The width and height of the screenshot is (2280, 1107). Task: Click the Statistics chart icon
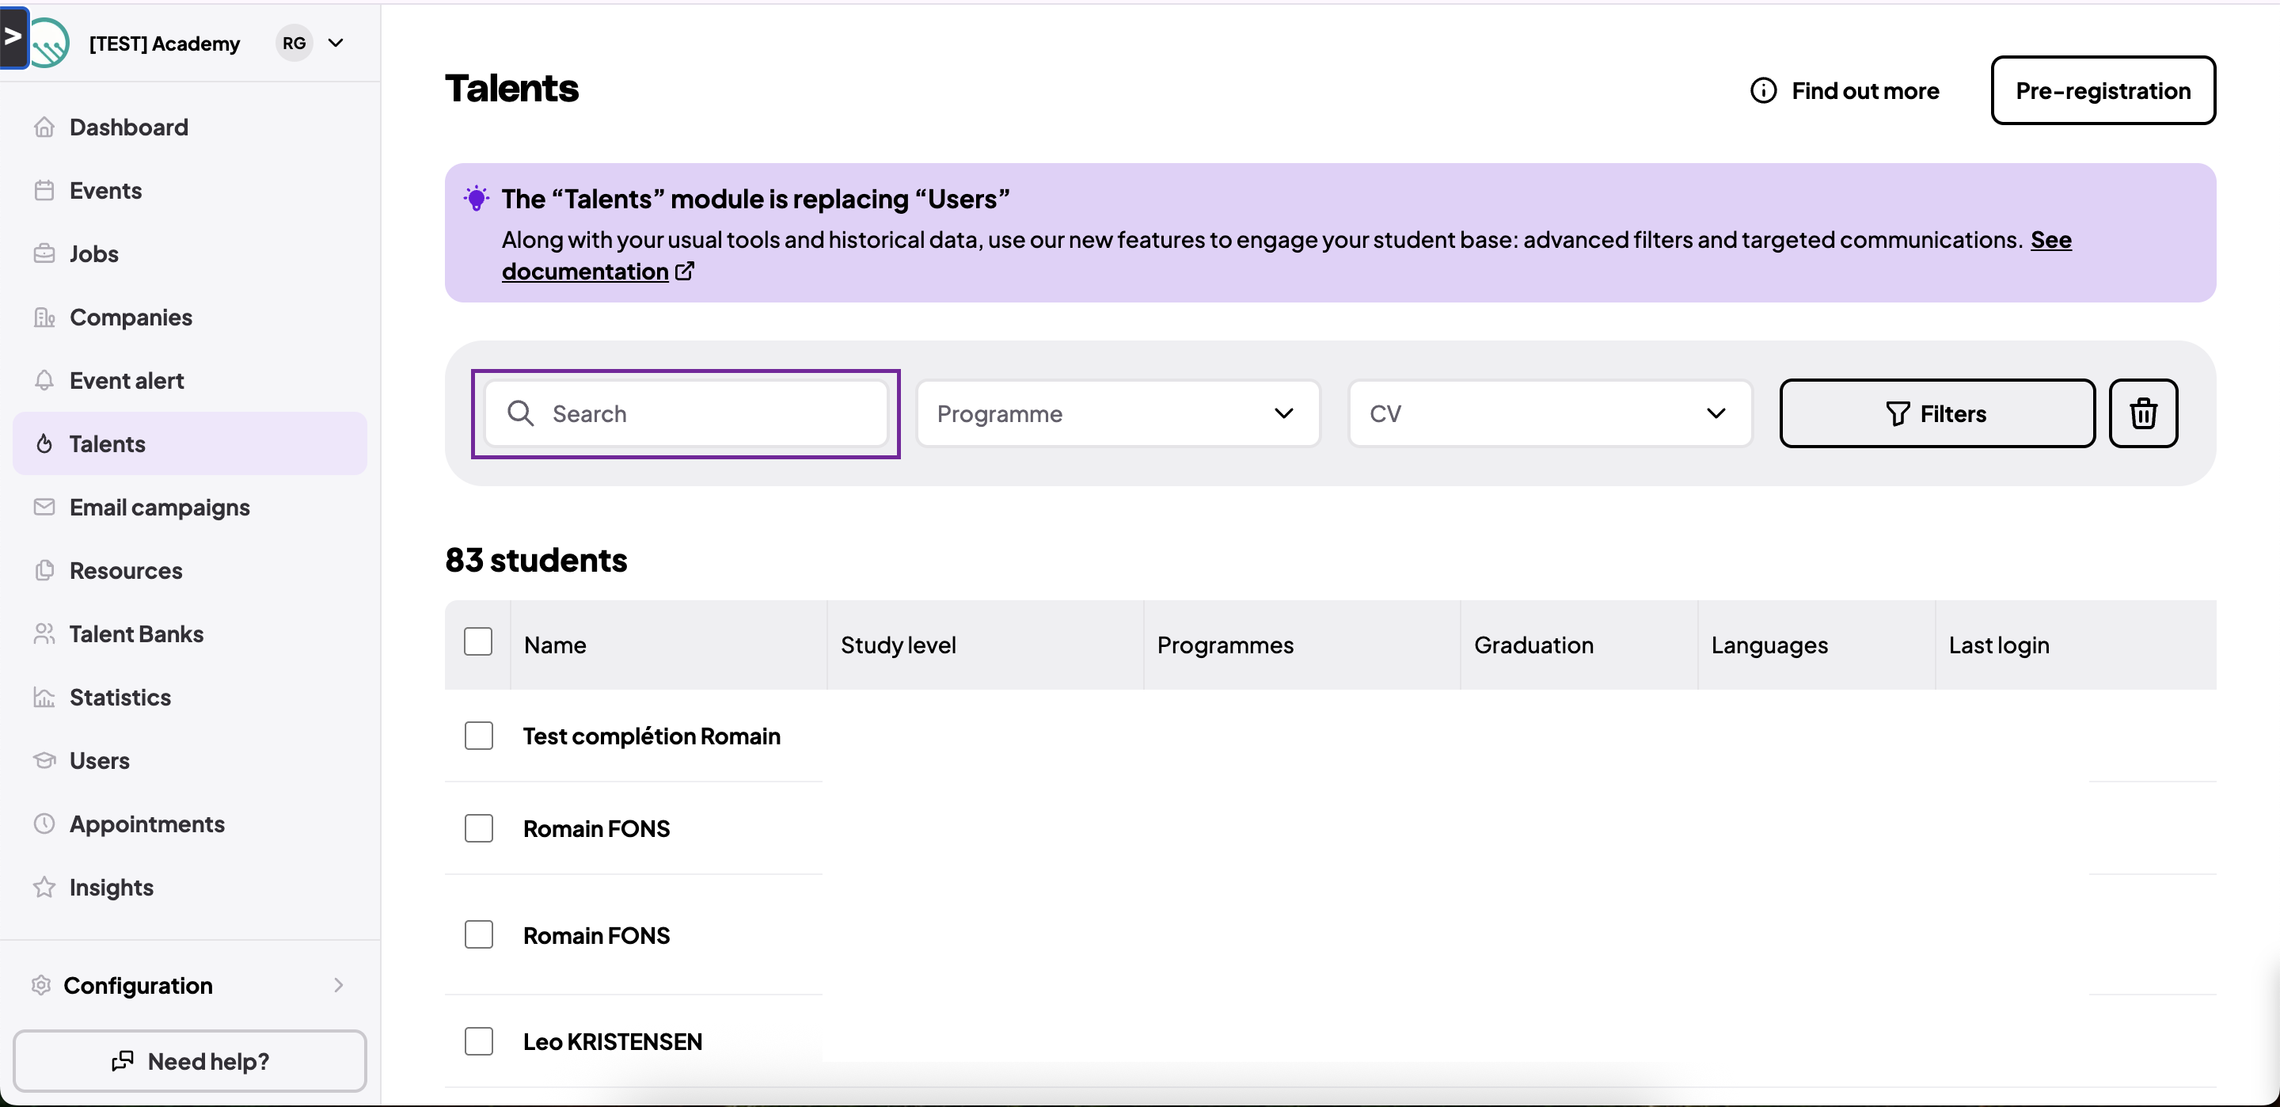tap(44, 698)
